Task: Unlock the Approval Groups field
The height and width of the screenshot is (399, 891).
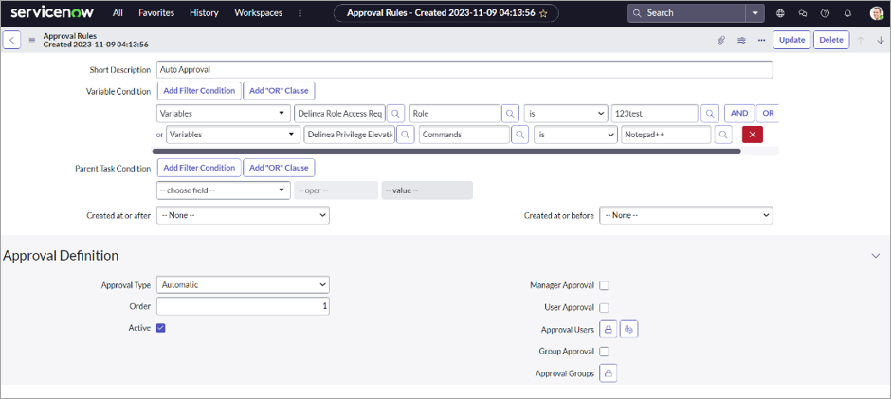Action: tap(609, 373)
